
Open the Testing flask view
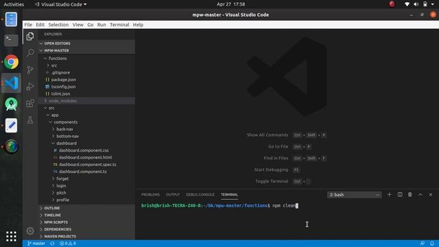pos(30,120)
